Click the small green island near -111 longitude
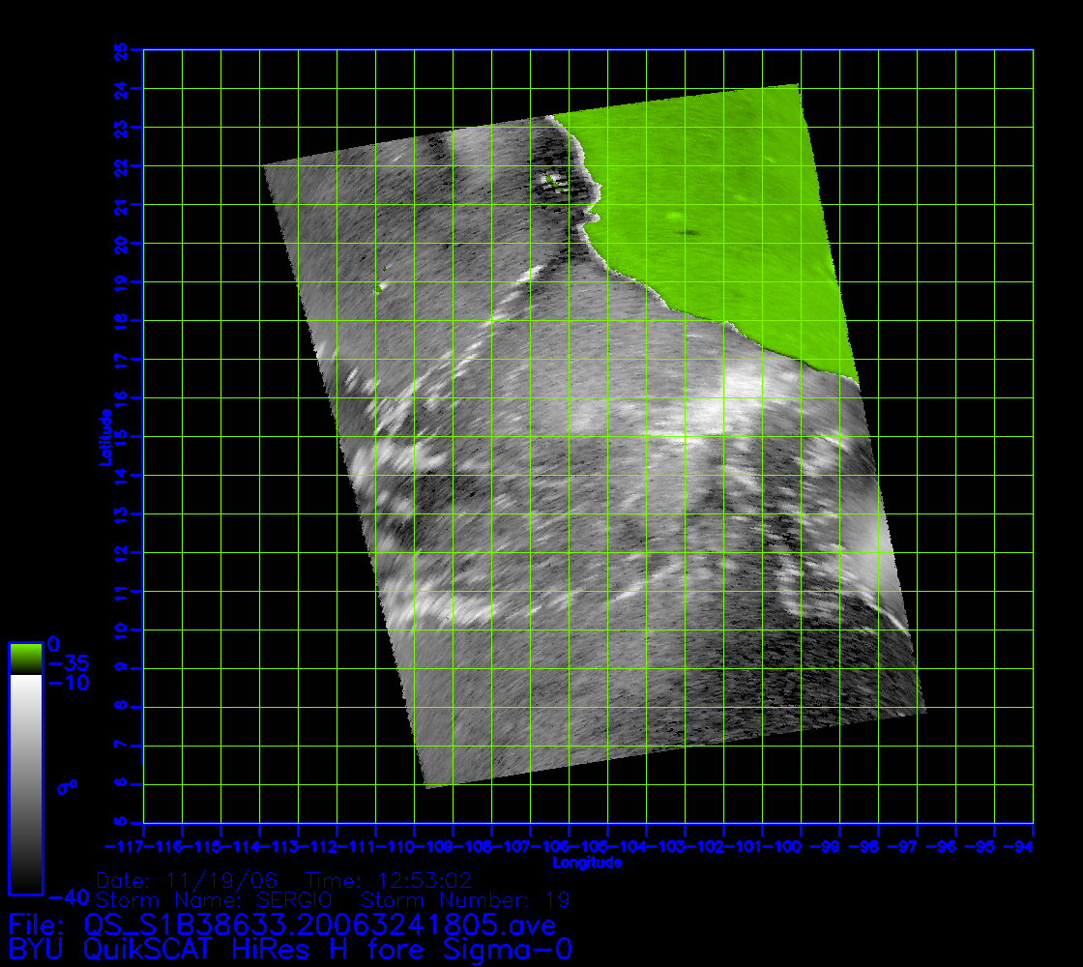This screenshot has width=1083, height=967. [379, 287]
